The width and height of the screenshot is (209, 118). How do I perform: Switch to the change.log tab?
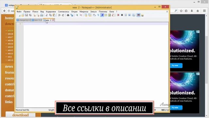click(24, 20)
